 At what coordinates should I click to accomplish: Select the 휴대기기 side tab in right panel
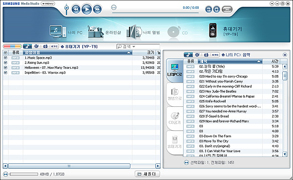point(174,142)
